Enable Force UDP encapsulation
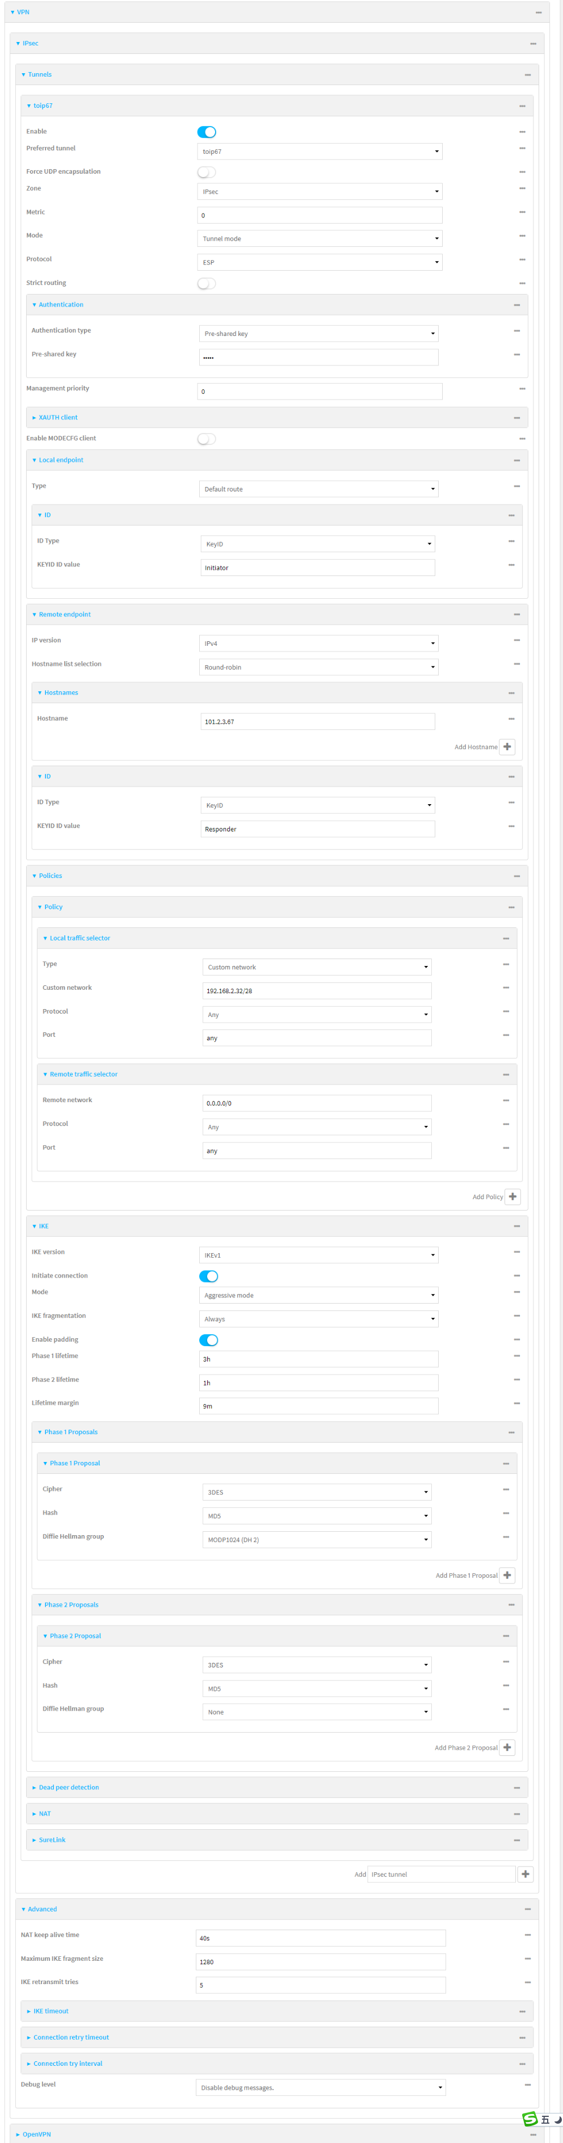The width and height of the screenshot is (563, 2143). pyautogui.click(x=206, y=172)
